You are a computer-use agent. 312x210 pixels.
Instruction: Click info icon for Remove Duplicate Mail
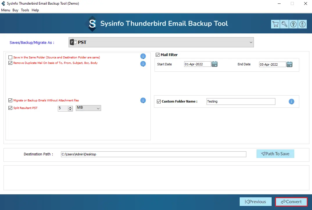(143, 64)
